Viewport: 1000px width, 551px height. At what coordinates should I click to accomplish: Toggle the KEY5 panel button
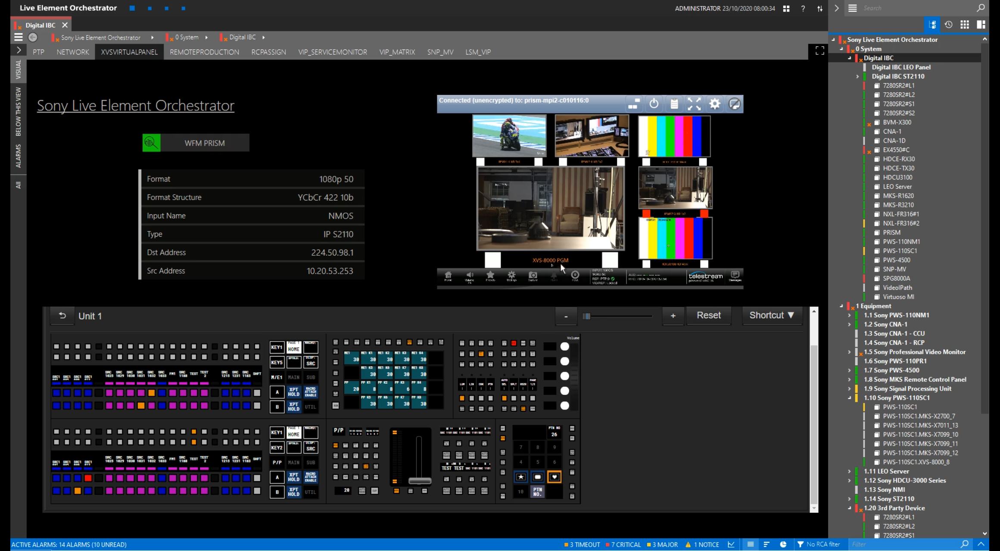277,363
